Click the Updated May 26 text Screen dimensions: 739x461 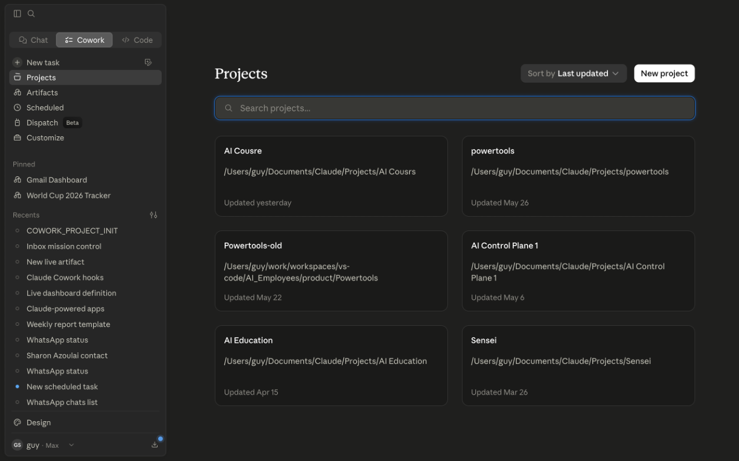coord(500,203)
